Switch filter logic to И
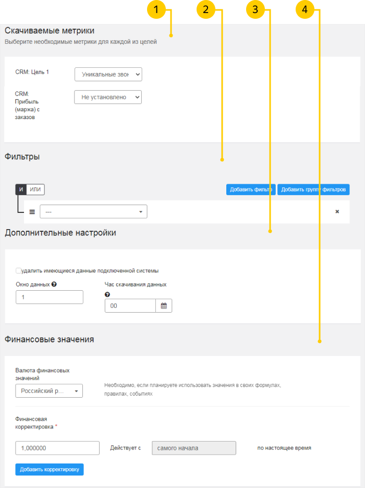Screen dimensions: 365x488 tap(21, 189)
